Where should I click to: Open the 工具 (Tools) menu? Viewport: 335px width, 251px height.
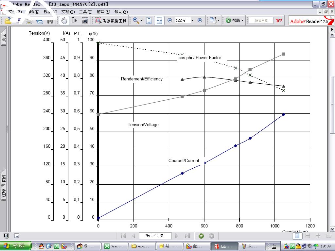[x=86, y=12]
